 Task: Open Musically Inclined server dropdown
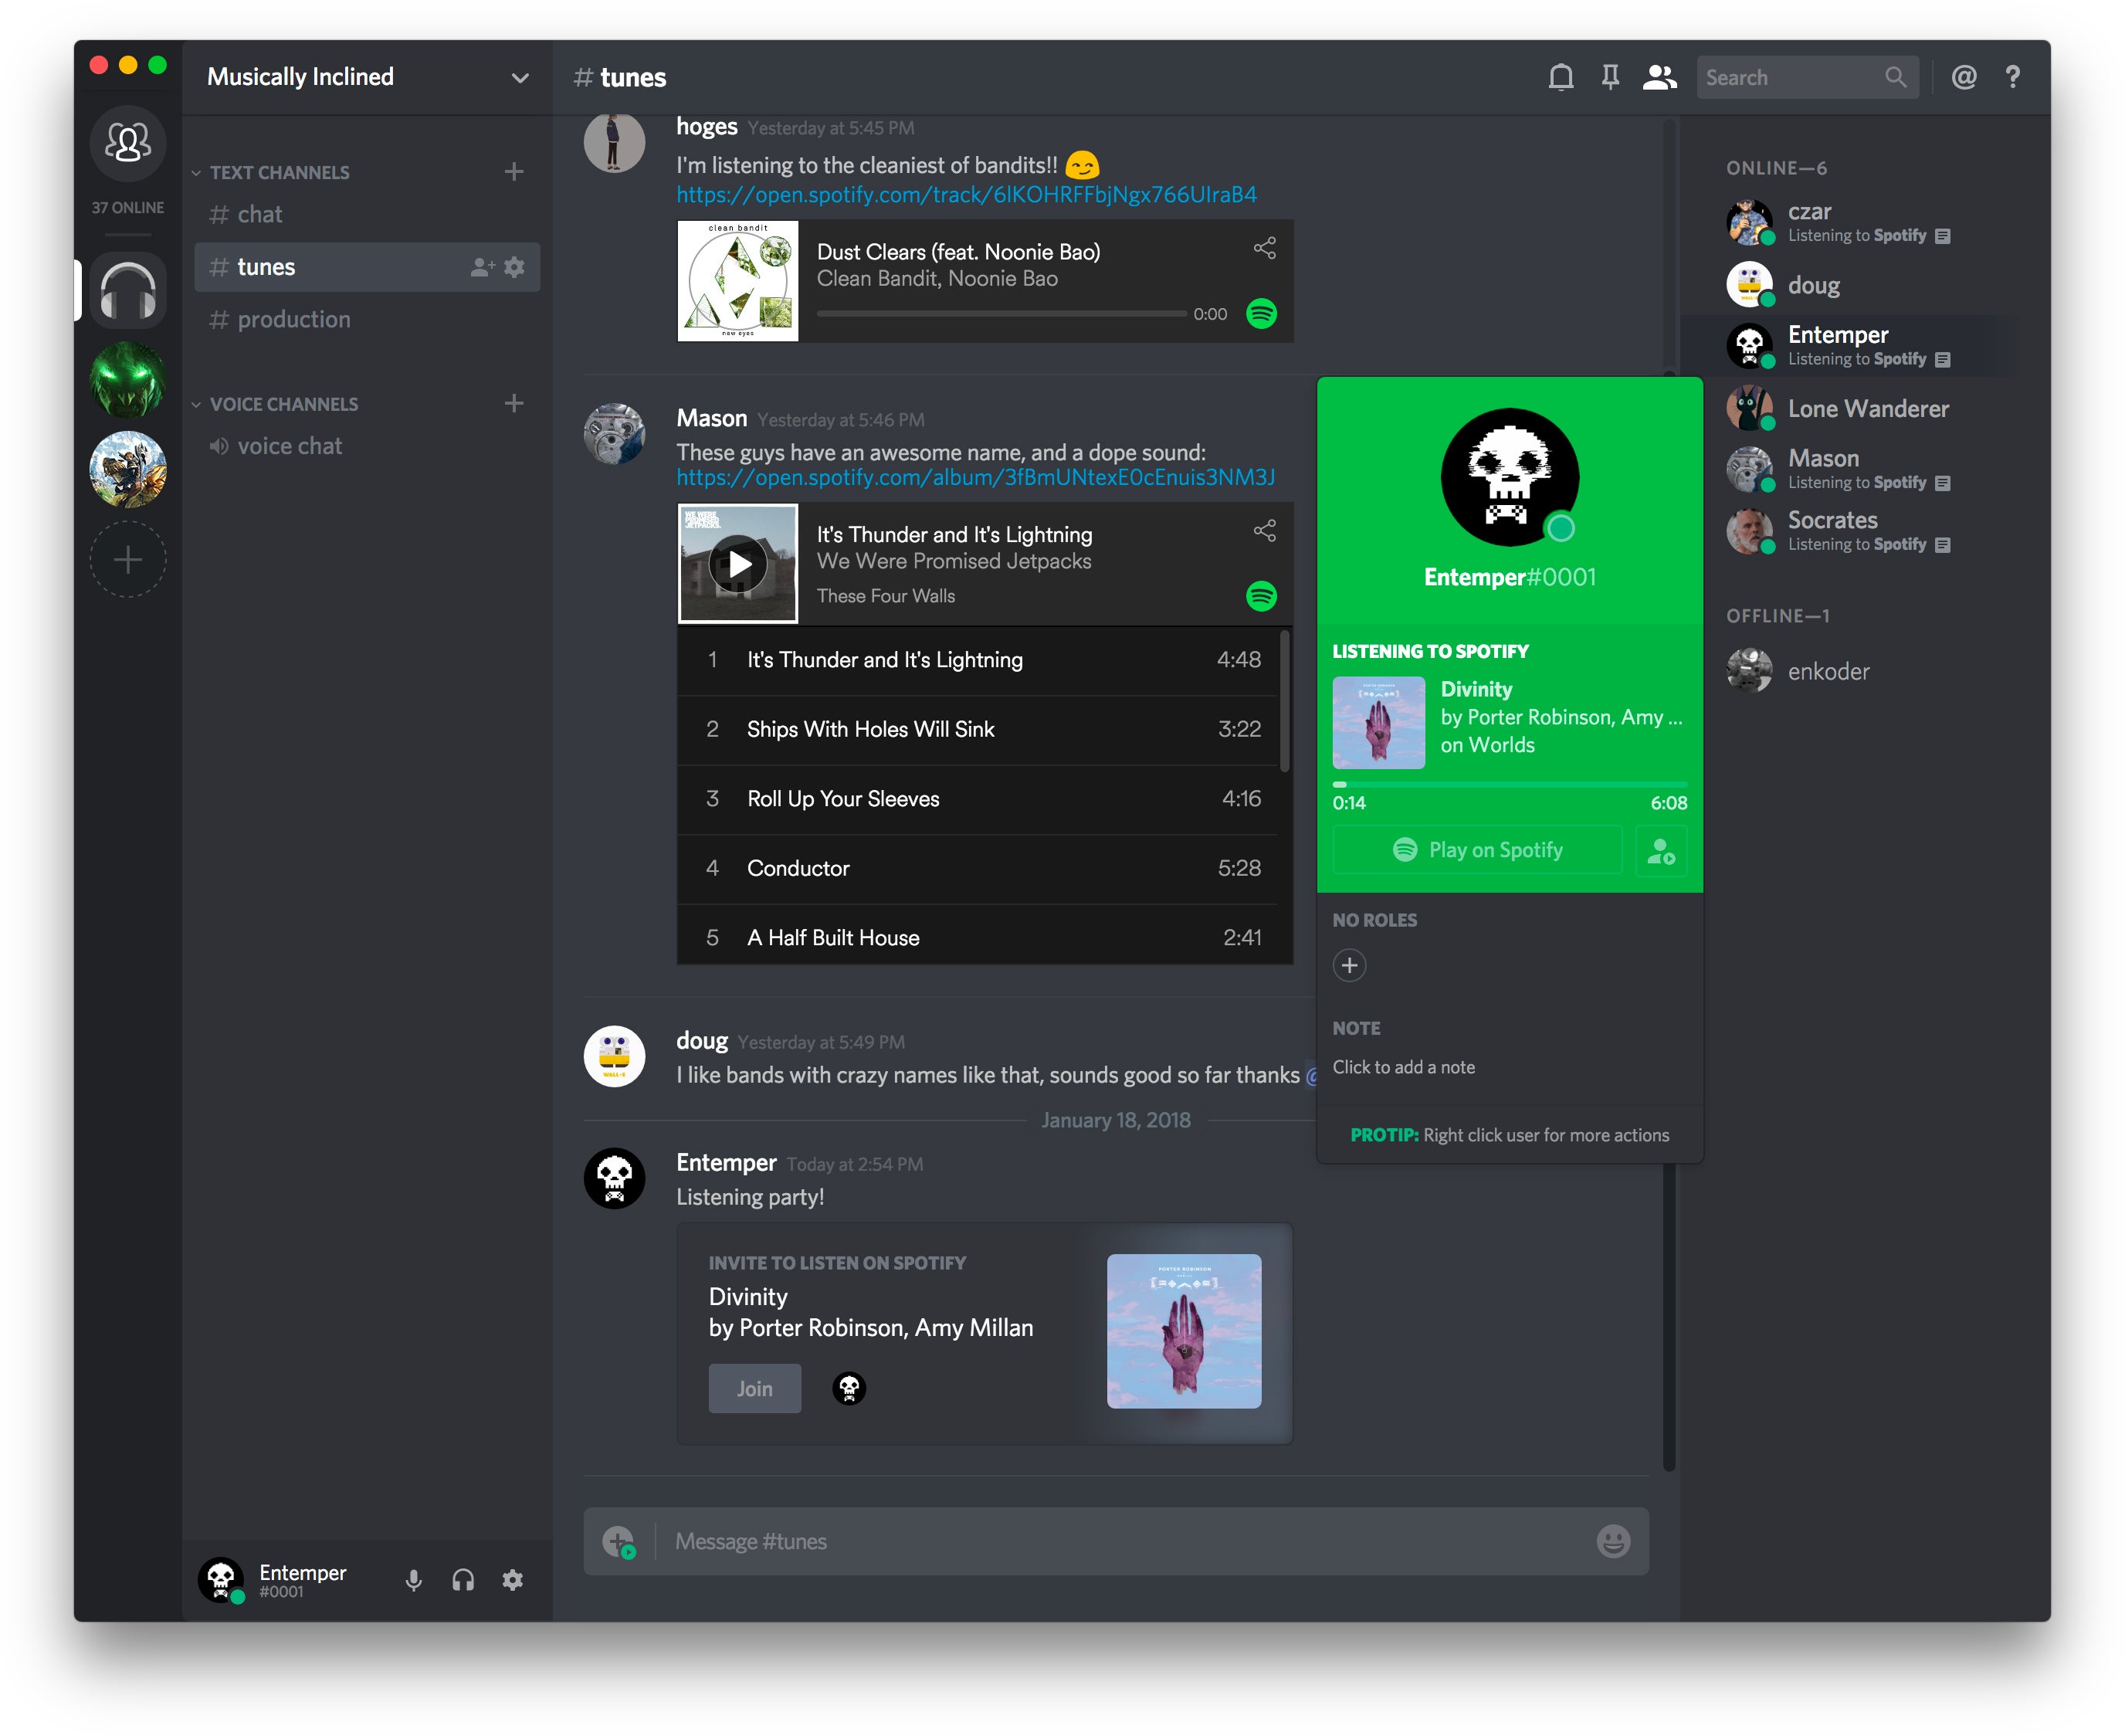click(x=519, y=77)
